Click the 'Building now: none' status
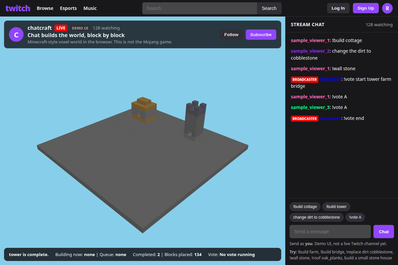 click(75, 255)
